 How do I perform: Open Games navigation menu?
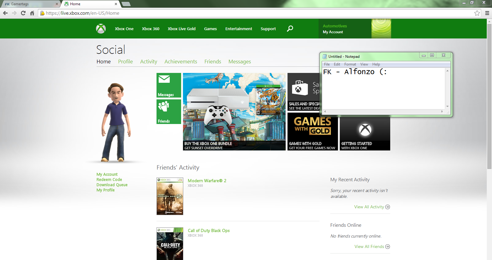210,29
